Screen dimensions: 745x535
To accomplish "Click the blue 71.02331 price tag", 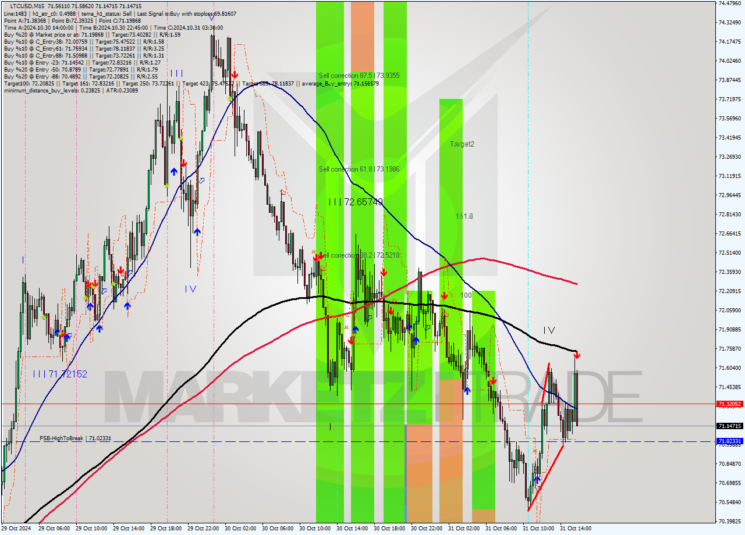I will (x=729, y=441).
